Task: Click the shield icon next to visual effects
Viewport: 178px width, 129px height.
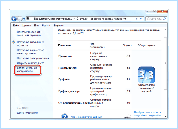Action: click(14, 42)
